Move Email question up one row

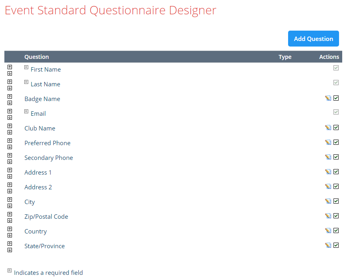click(10, 111)
